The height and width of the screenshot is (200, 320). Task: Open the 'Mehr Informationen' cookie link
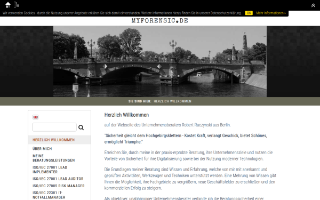pos(271,13)
